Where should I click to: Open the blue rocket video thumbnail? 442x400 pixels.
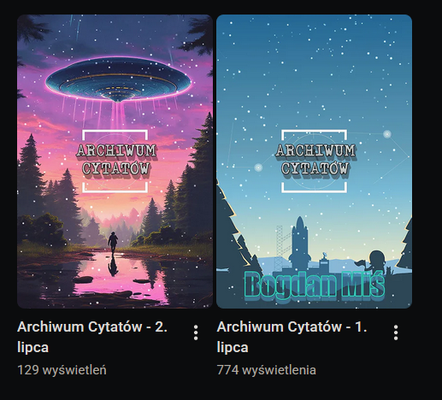pyautogui.click(x=314, y=162)
